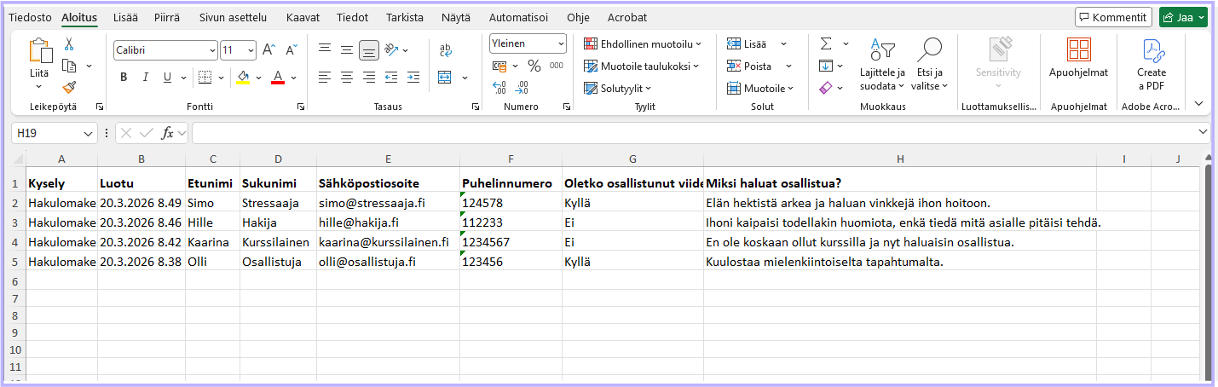
Task: Switch to the Tarkista tab
Action: (404, 17)
